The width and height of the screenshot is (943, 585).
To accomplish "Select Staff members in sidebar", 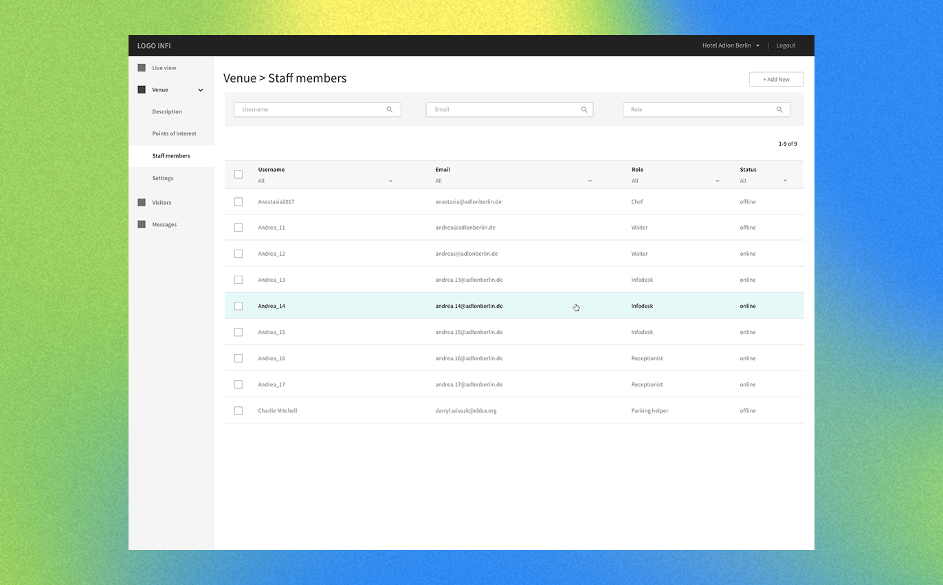I will (171, 156).
